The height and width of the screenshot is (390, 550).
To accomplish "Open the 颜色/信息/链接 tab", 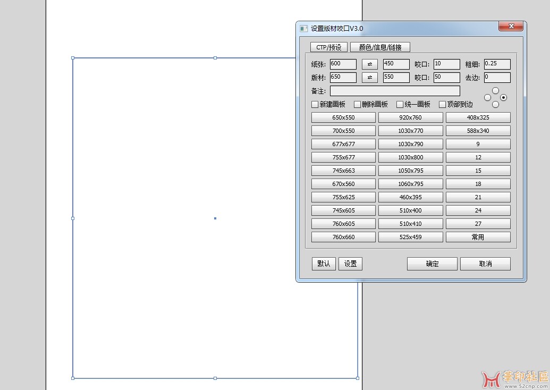I will tap(380, 47).
